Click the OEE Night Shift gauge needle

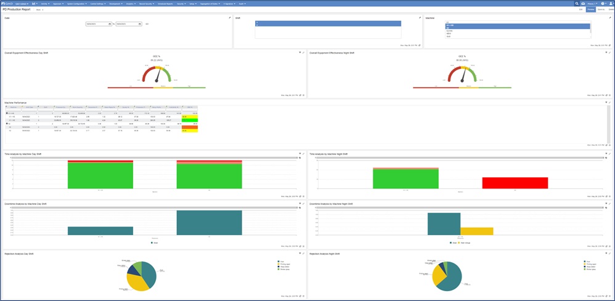click(x=463, y=75)
